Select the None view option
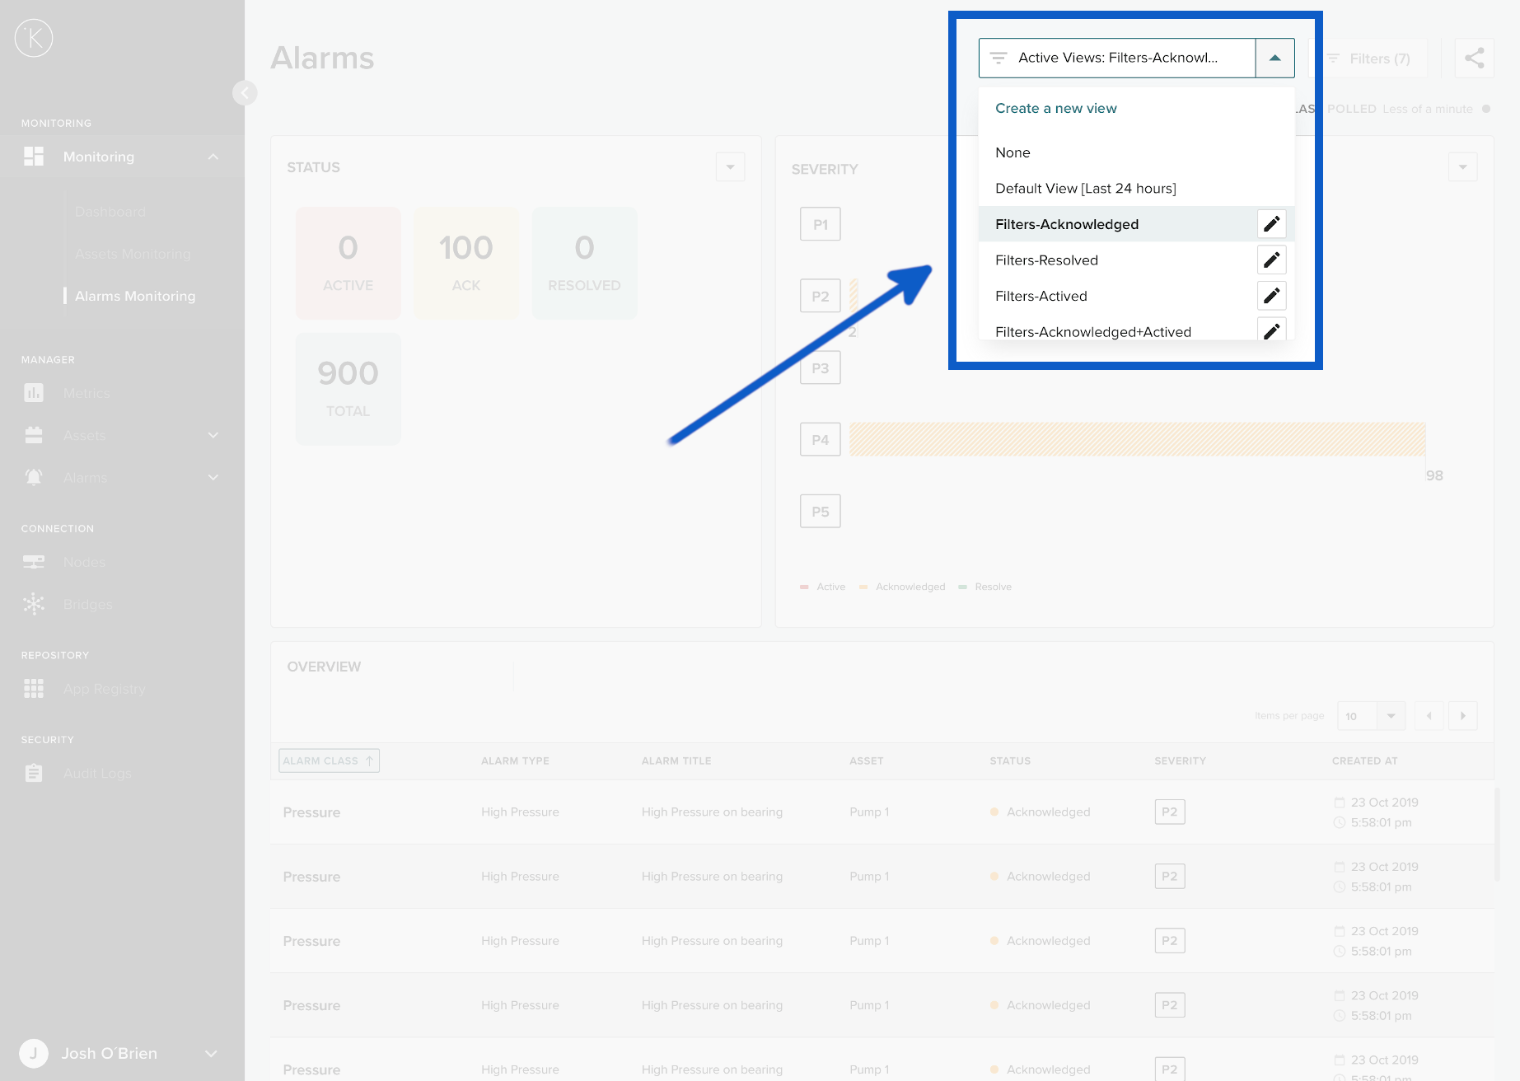This screenshot has height=1081, width=1520. tap(1013, 152)
